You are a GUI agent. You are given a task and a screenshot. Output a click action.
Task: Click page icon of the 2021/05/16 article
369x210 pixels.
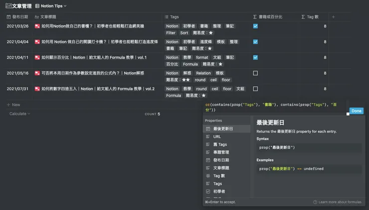click(x=37, y=73)
